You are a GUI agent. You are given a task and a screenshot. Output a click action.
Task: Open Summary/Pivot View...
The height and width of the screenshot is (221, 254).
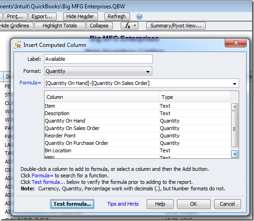(x=176, y=26)
